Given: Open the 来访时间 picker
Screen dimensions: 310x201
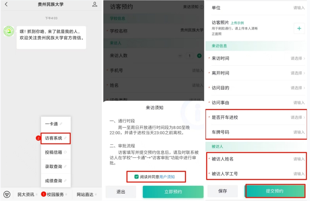Looking at the screenshot, I should [256, 59].
